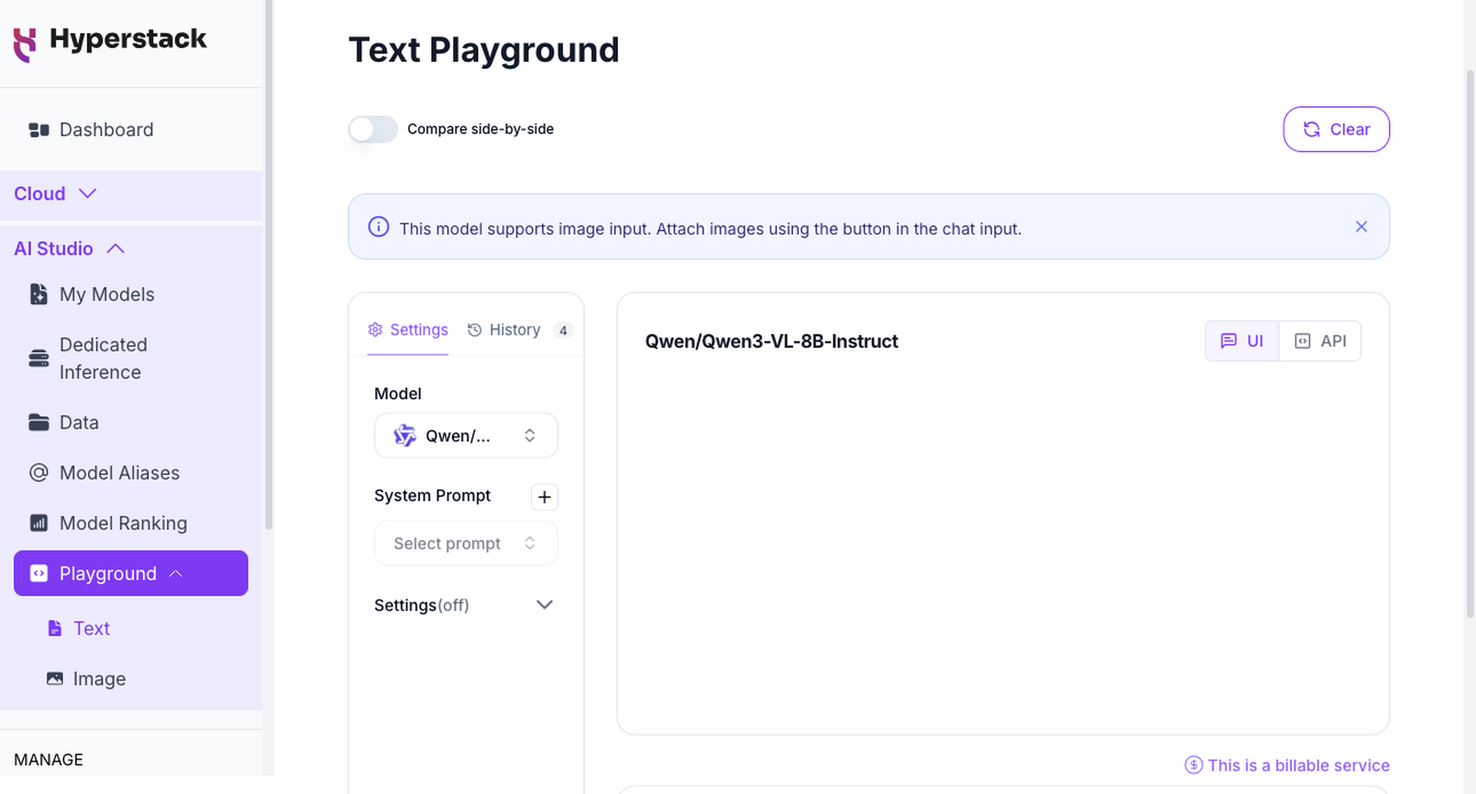Dismiss the image input info banner

[x=1361, y=227]
